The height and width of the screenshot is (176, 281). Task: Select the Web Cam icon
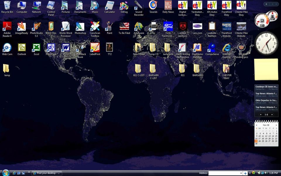click(7, 48)
